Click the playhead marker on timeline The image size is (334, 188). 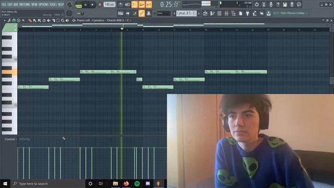click(x=122, y=29)
